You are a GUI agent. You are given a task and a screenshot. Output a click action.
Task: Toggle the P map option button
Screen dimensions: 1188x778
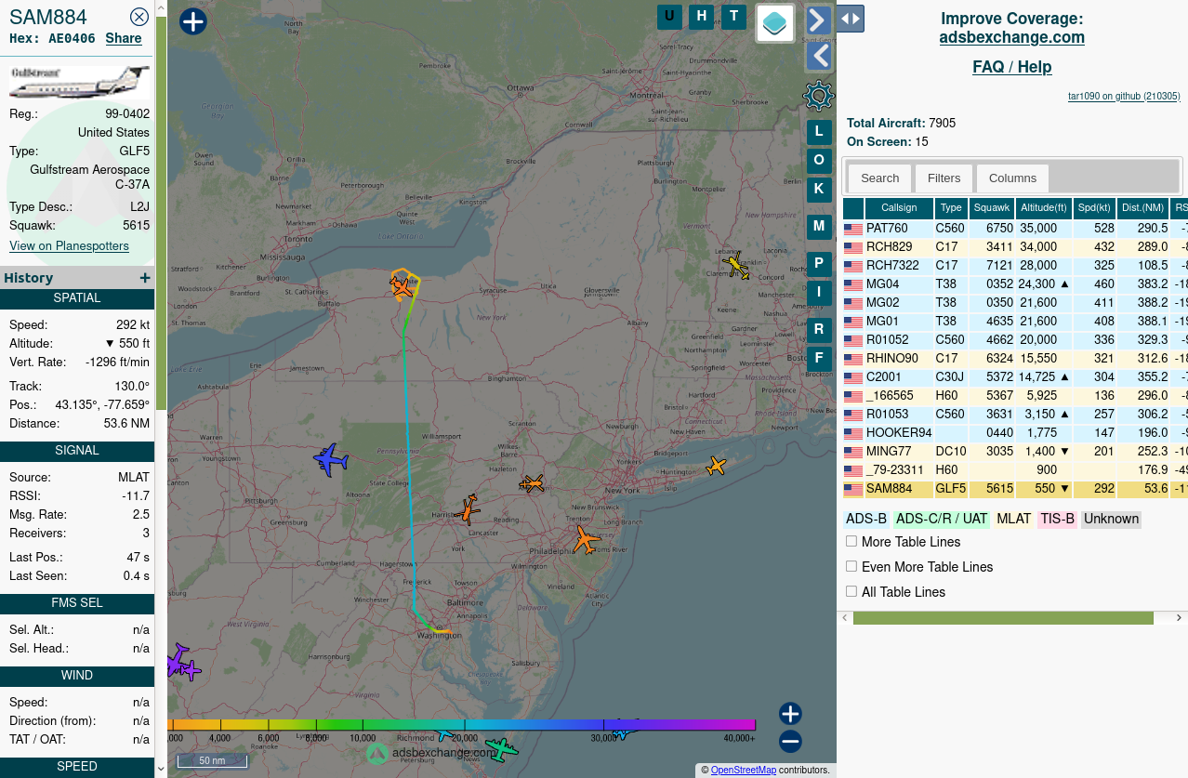click(x=819, y=263)
